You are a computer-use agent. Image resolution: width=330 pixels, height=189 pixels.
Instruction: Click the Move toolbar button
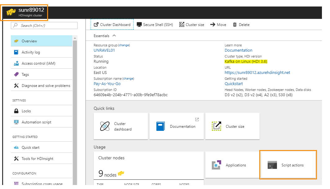tap(218, 24)
